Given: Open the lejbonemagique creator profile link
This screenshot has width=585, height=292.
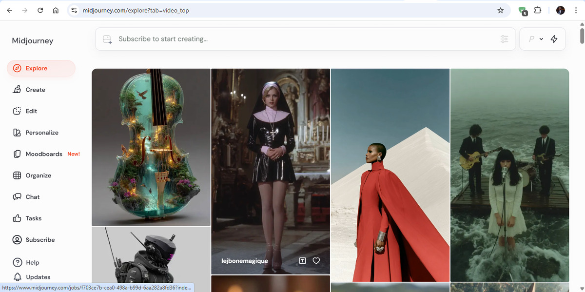Looking at the screenshot, I should [x=245, y=261].
